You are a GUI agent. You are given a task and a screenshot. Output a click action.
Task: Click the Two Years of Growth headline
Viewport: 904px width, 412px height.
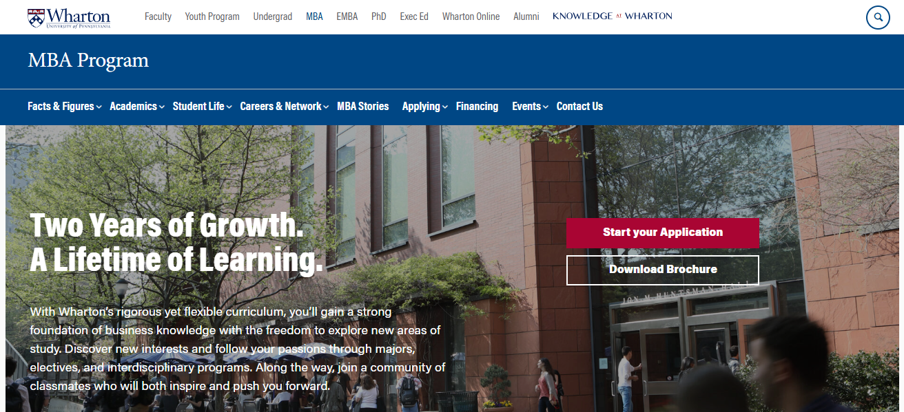[167, 225]
